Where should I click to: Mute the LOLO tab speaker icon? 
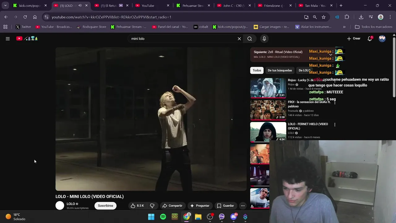point(80,6)
